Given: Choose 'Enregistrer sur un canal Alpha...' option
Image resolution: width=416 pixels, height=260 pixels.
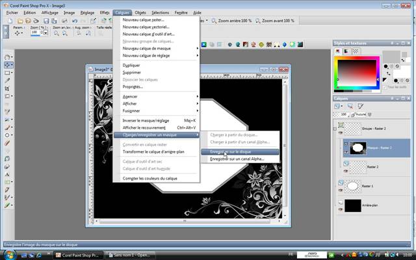Looking at the screenshot, I should pos(237,159).
